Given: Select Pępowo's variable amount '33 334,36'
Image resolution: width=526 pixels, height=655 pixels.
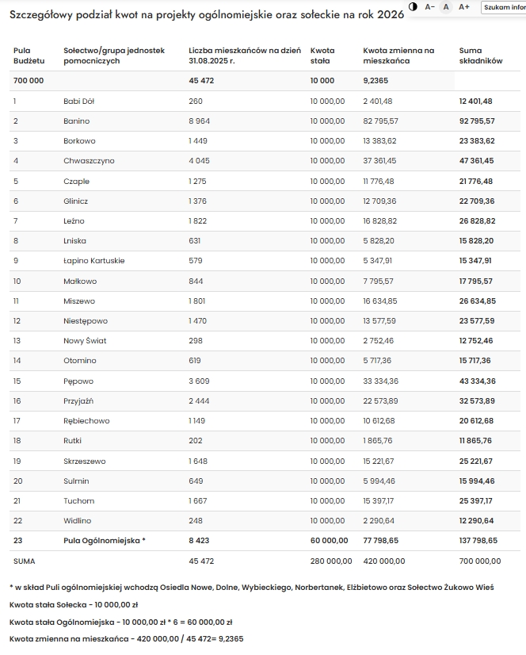Looking at the screenshot, I should pos(381,381).
